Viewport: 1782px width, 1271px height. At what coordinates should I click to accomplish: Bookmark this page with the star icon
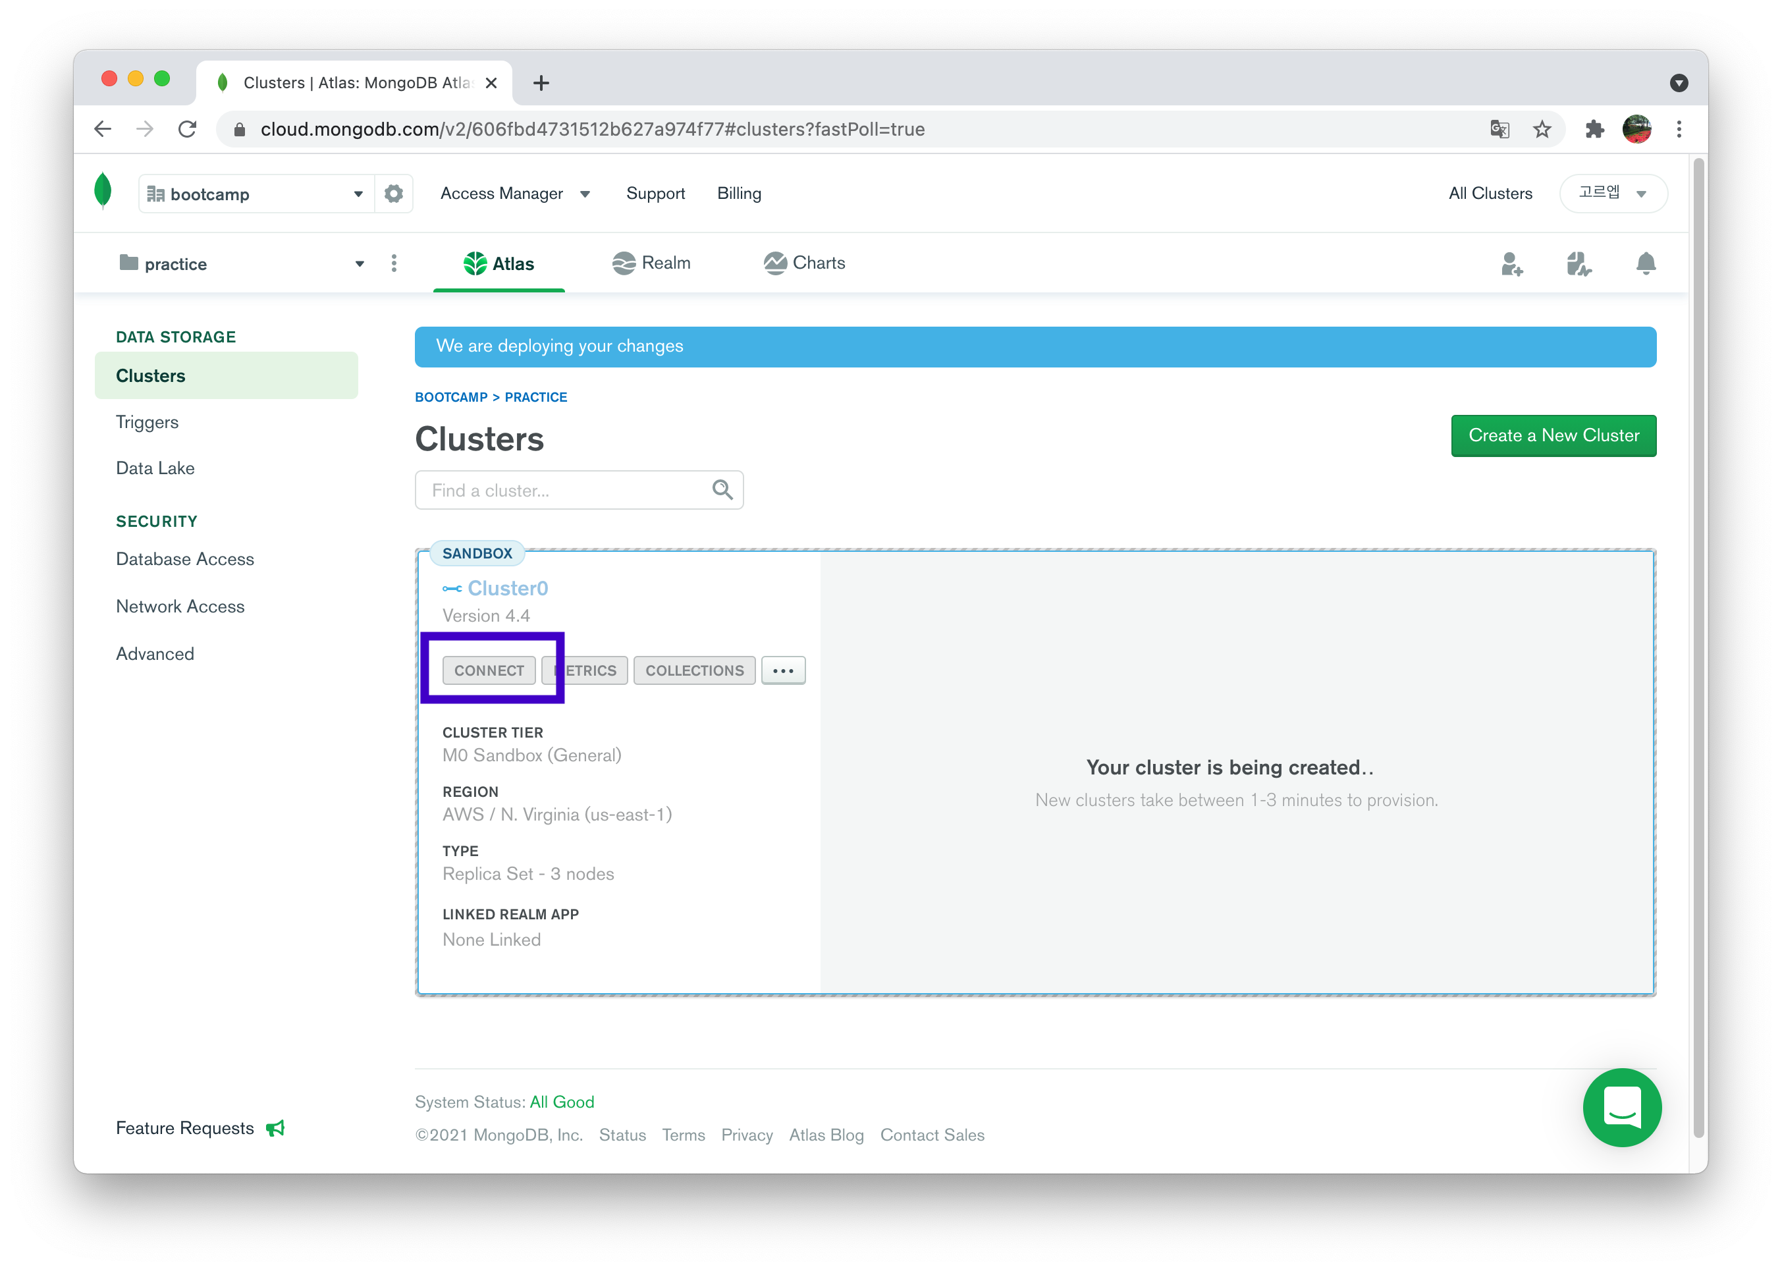coord(1542,129)
